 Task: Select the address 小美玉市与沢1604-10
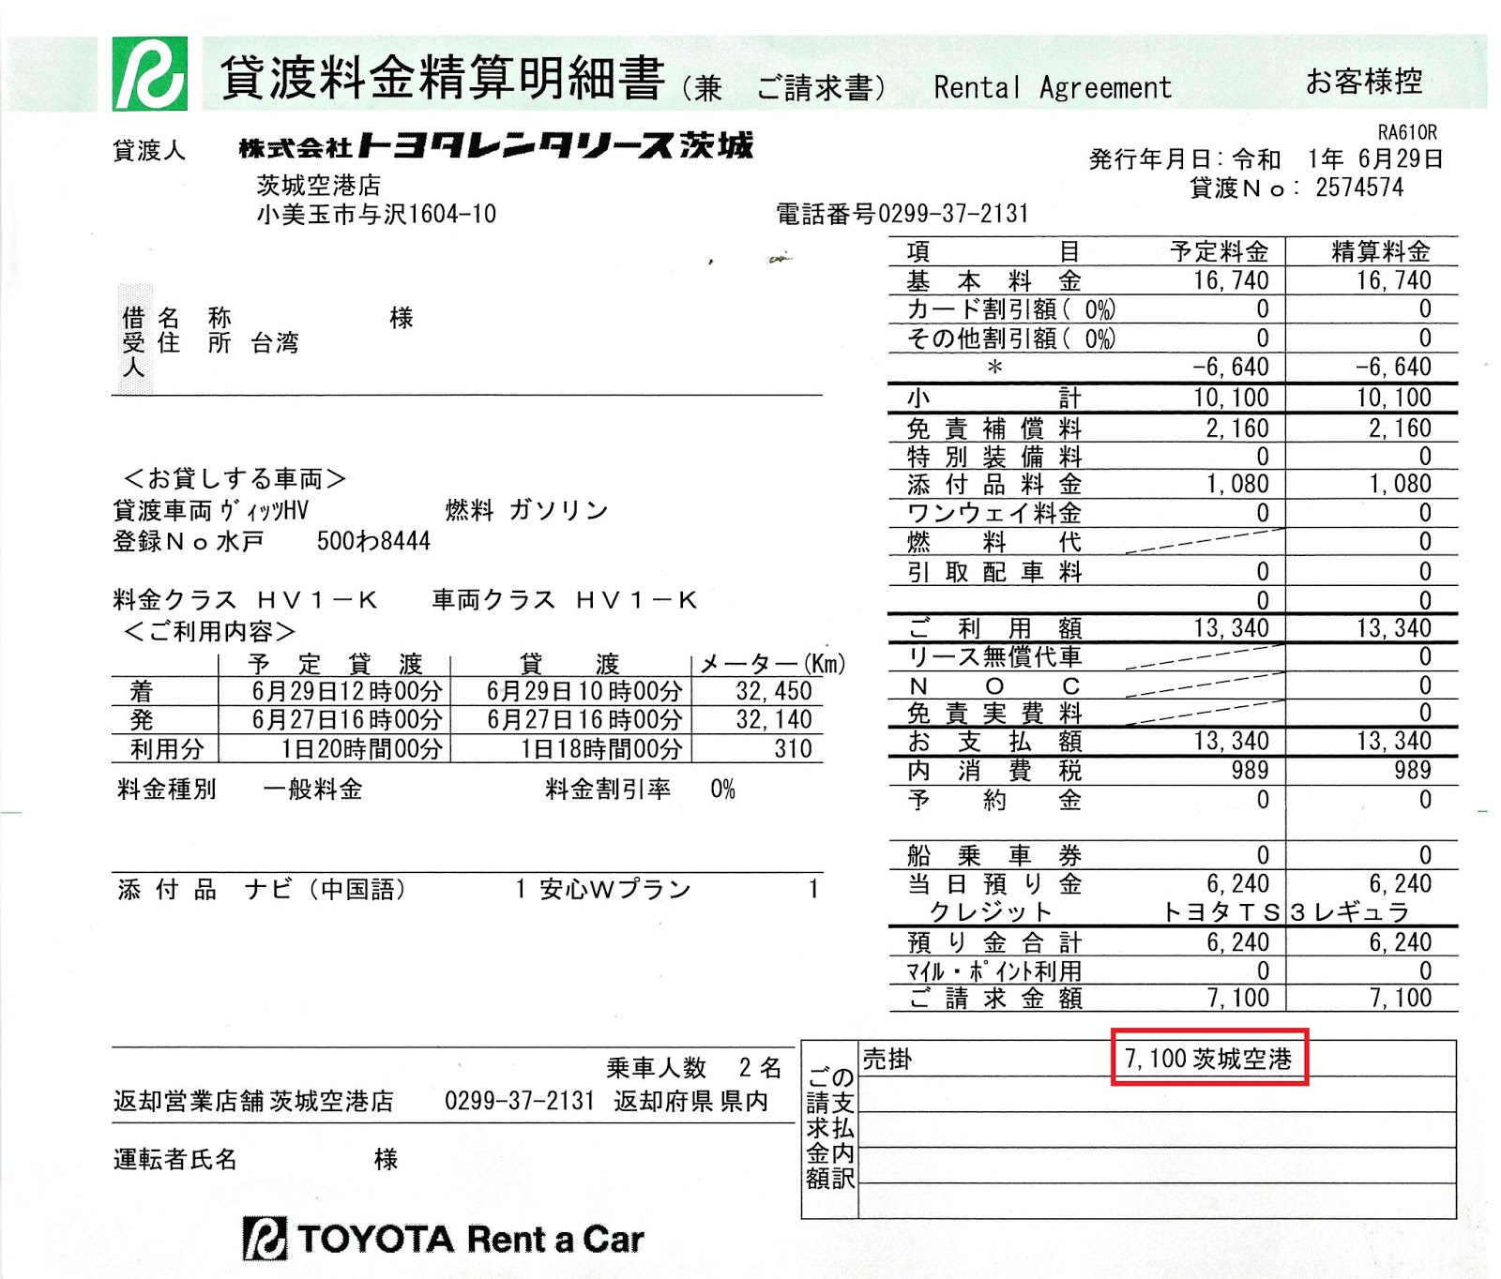pos(376,214)
